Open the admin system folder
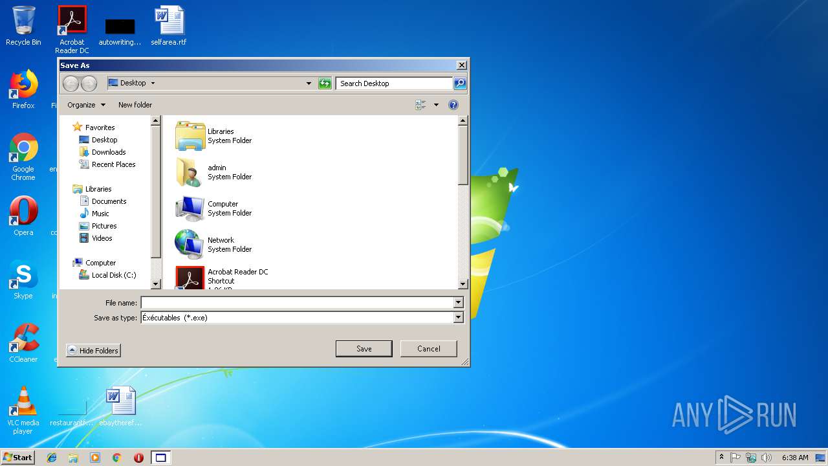The width and height of the screenshot is (828, 466). (213, 172)
